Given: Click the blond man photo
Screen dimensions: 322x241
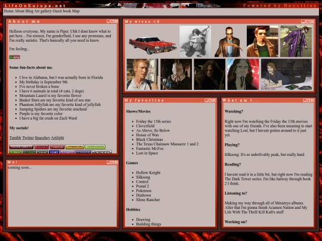Looking at the screenshot, I should click(x=143, y=74).
